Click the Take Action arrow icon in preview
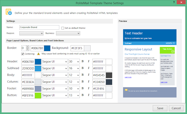 click(x=172, y=51)
